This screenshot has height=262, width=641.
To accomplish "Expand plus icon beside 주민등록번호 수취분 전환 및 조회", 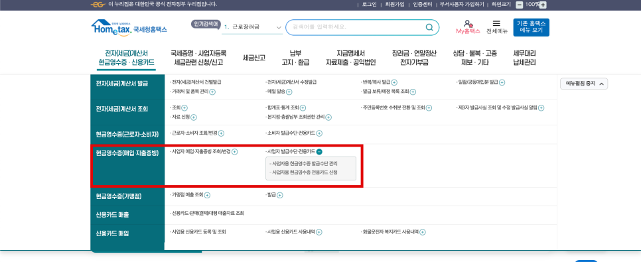I will tap(429, 108).
